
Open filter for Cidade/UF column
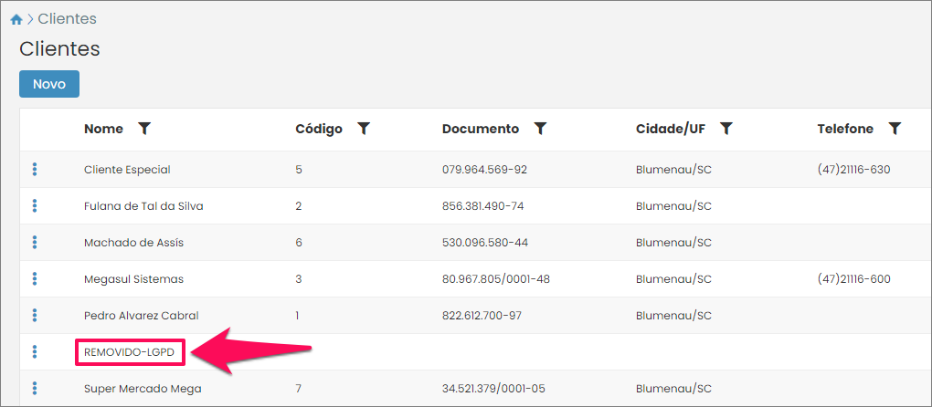coord(726,129)
